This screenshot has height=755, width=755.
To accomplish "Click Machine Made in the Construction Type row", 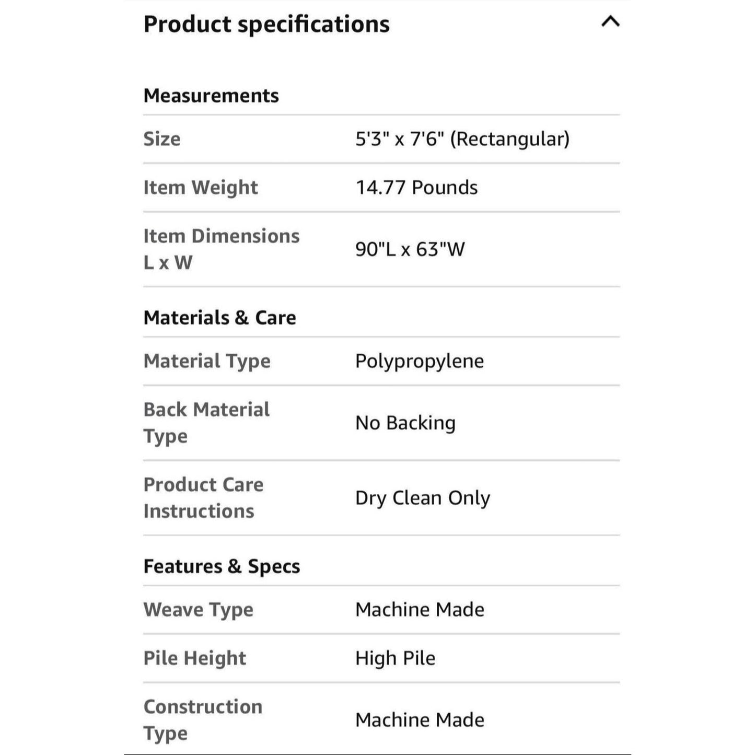I will 420,720.
